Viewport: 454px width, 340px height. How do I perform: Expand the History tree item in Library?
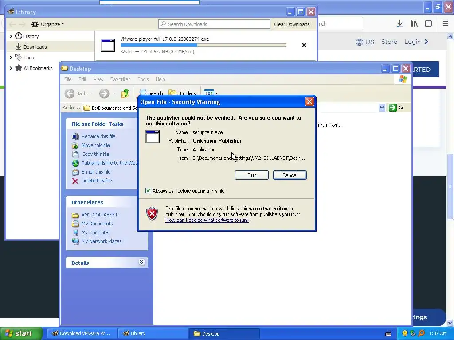(11, 36)
